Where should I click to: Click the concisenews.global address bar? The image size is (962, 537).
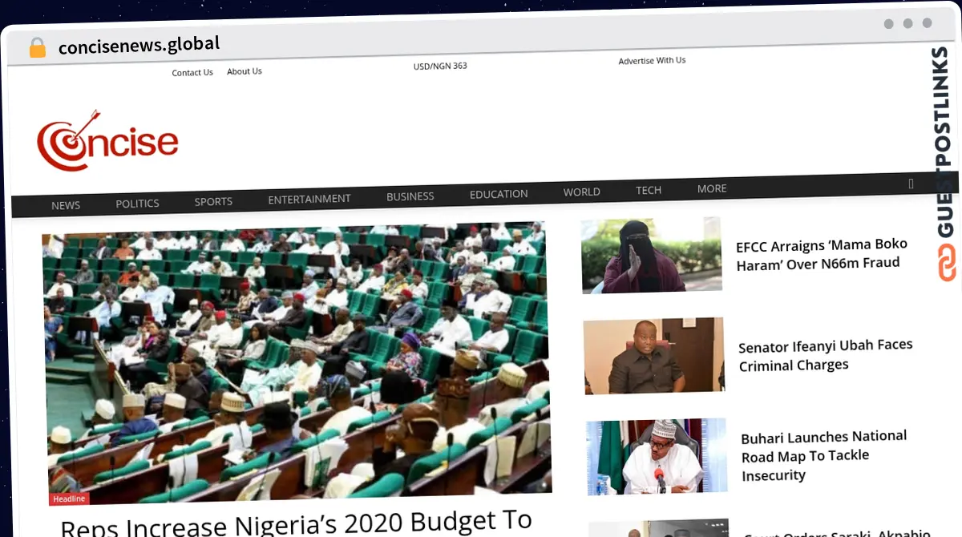point(139,44)
